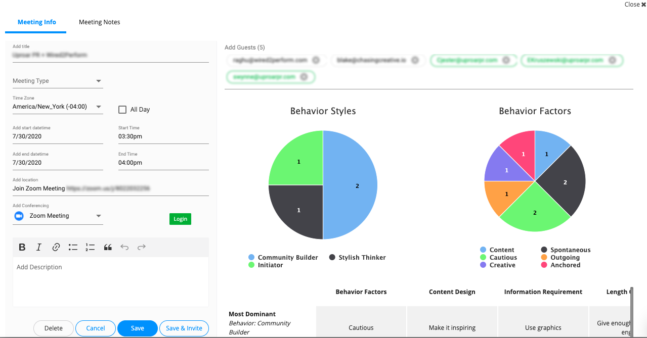647x338 pixels.
Task: Click the Delete button
Action: pos(54,328)
